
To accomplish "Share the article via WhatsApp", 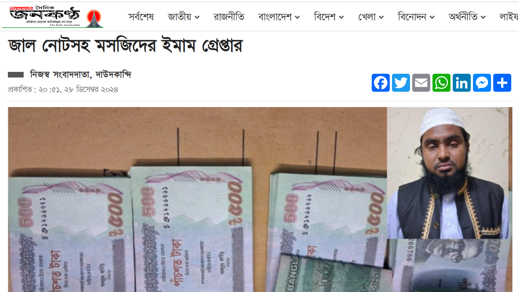I will (441, 83).
